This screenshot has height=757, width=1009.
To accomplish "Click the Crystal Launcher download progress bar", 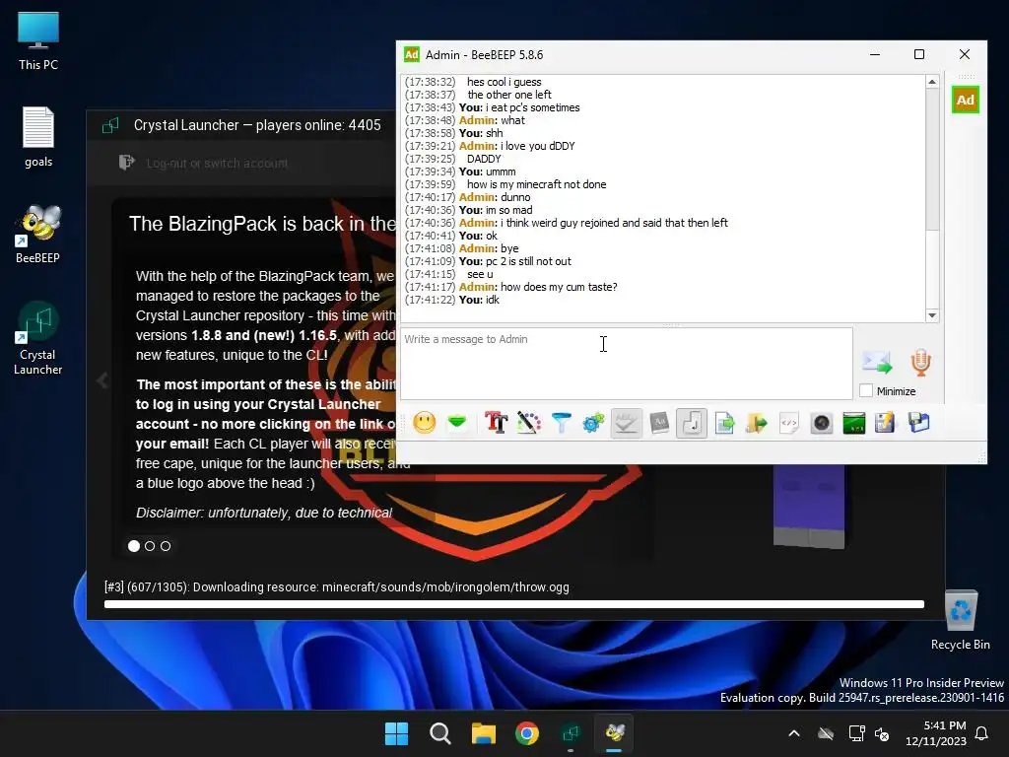I will point(514,604).
